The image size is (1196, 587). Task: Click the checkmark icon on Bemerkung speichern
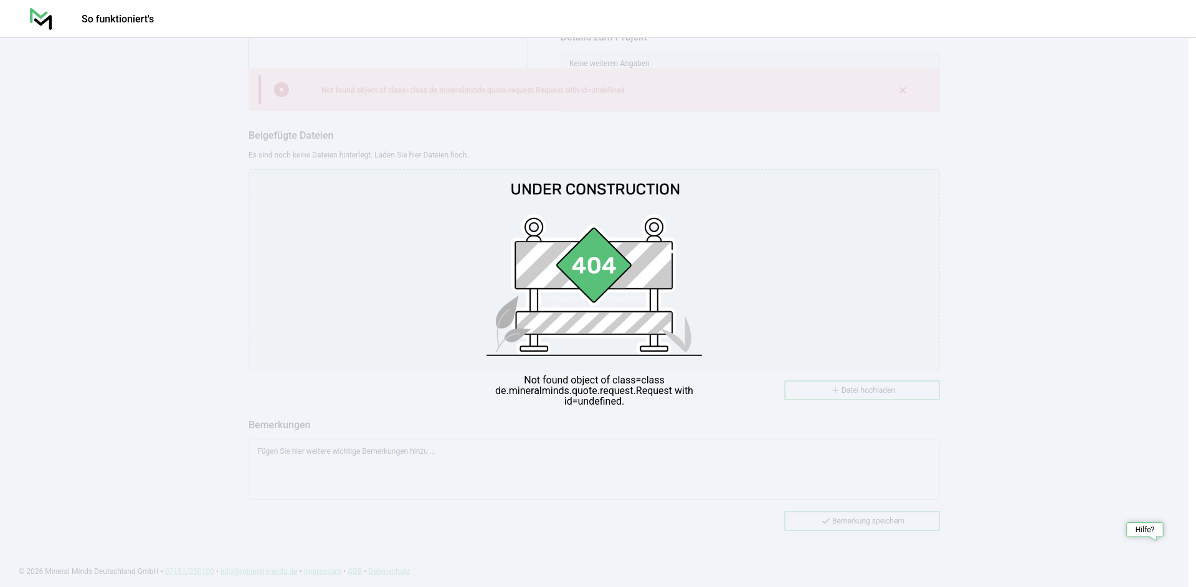click(825, 521)
